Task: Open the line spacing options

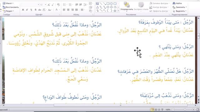Action: pos(85,5)
